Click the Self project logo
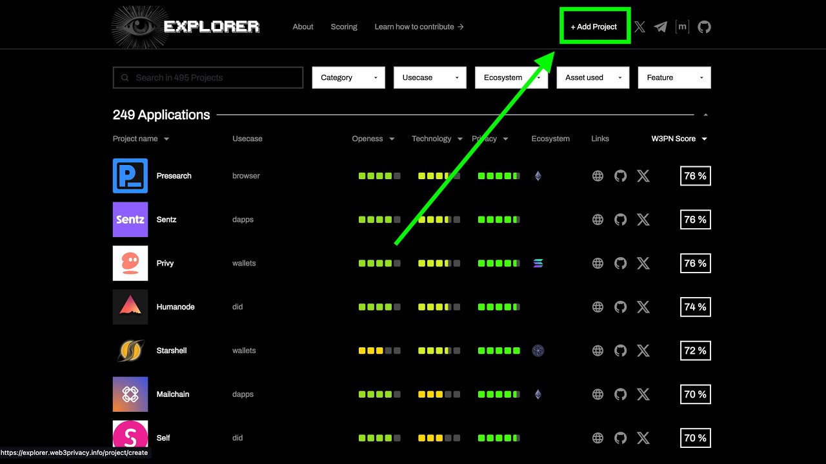Viewport: 826px width, 464px height. [x=130, y=436]
